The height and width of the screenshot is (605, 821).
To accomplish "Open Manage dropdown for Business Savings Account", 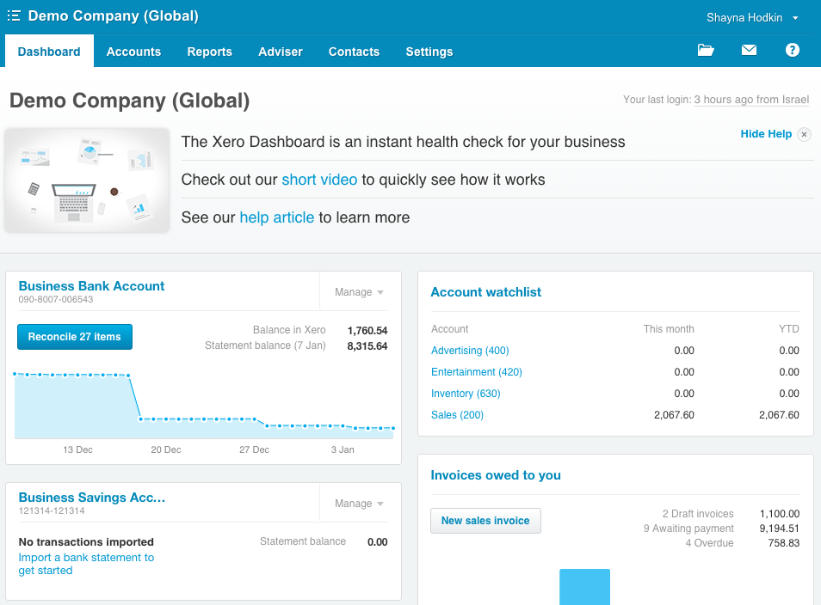I will click(359, 503).
